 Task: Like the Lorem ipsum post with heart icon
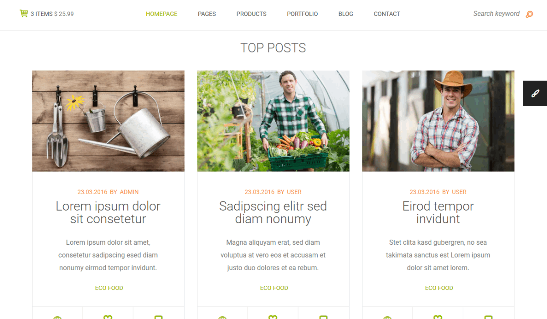(x=108, y=317)
